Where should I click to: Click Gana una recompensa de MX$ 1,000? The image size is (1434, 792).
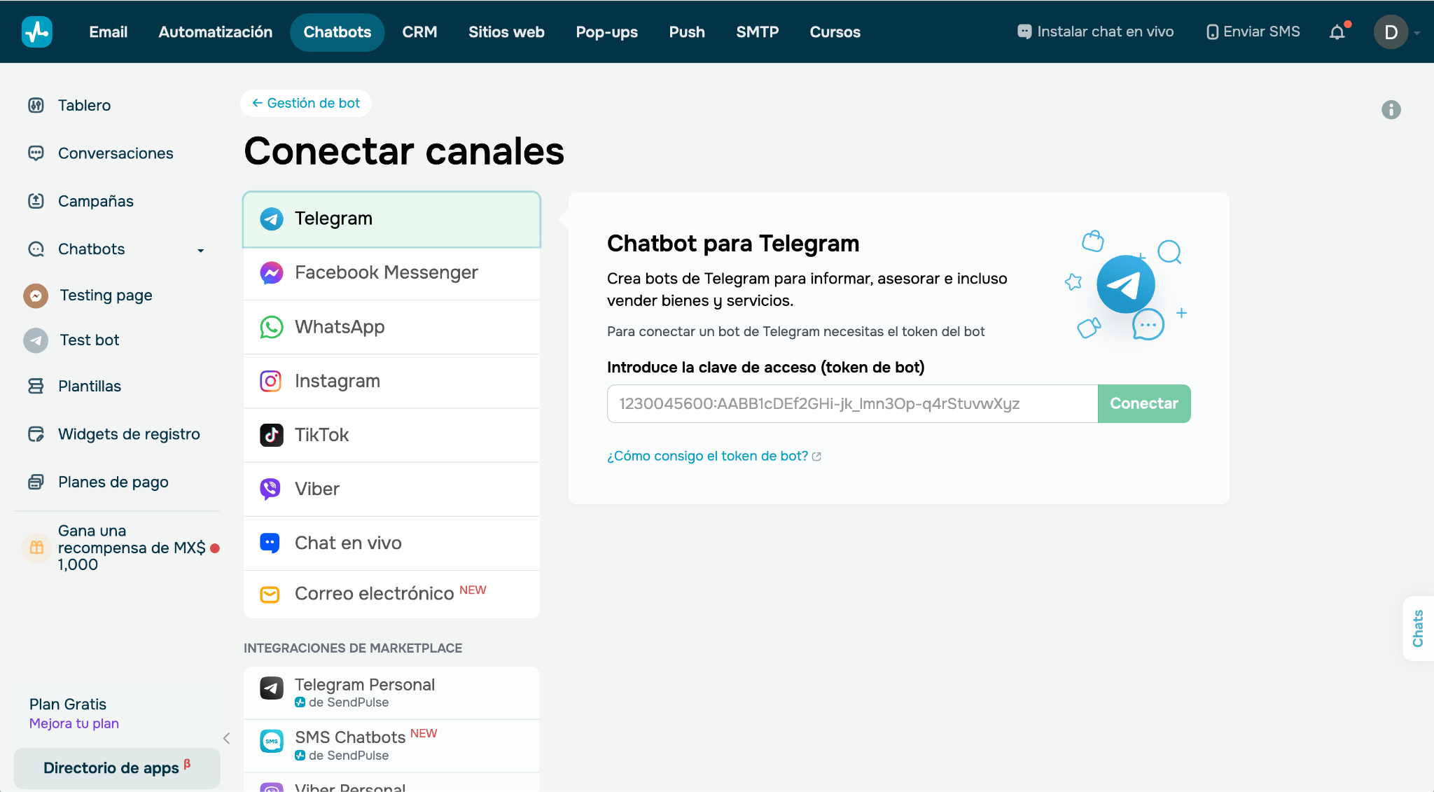(132, 548)
